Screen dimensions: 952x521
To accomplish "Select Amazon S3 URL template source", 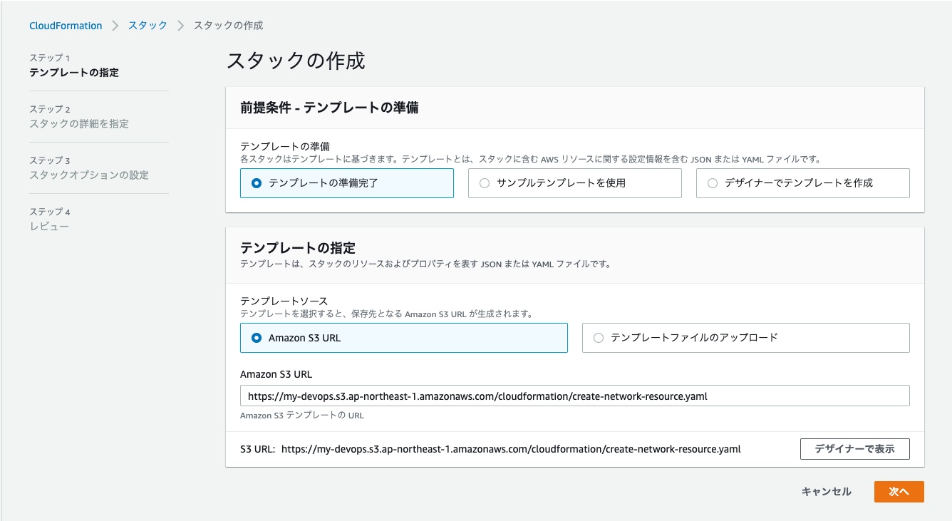I will click(404, 338).
